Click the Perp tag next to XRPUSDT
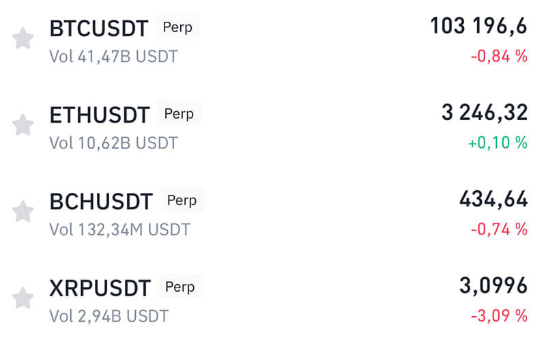546x340 pixels. tap(179, 286)
